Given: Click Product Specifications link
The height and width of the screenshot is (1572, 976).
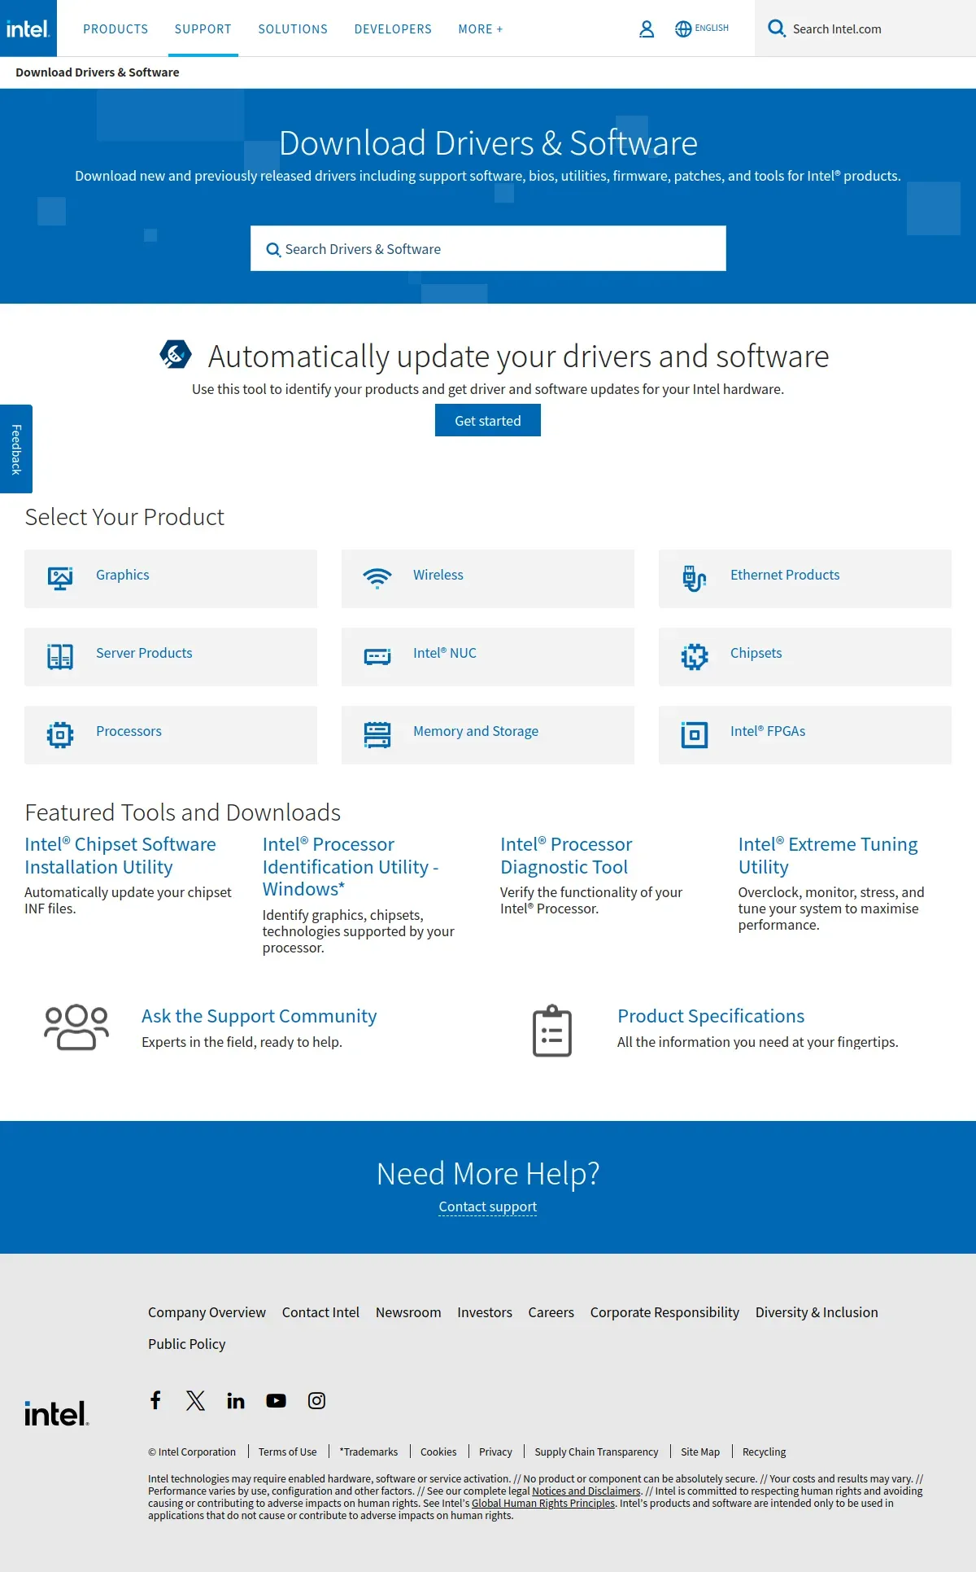Looking at the screenshot, I should tap(711, 1016).
